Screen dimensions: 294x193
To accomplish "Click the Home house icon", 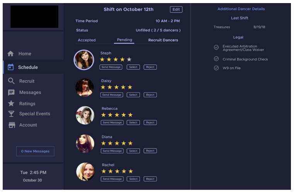I will (11, 54).
